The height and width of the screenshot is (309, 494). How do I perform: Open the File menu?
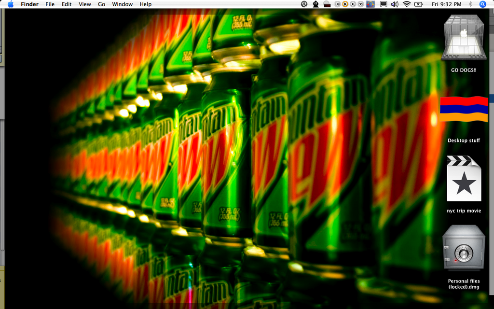pos(50,4)
